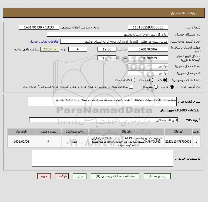Viewport: 208px width, 202px height.
Task: Click the چاپ print button
Action: (x=80, y=176)
